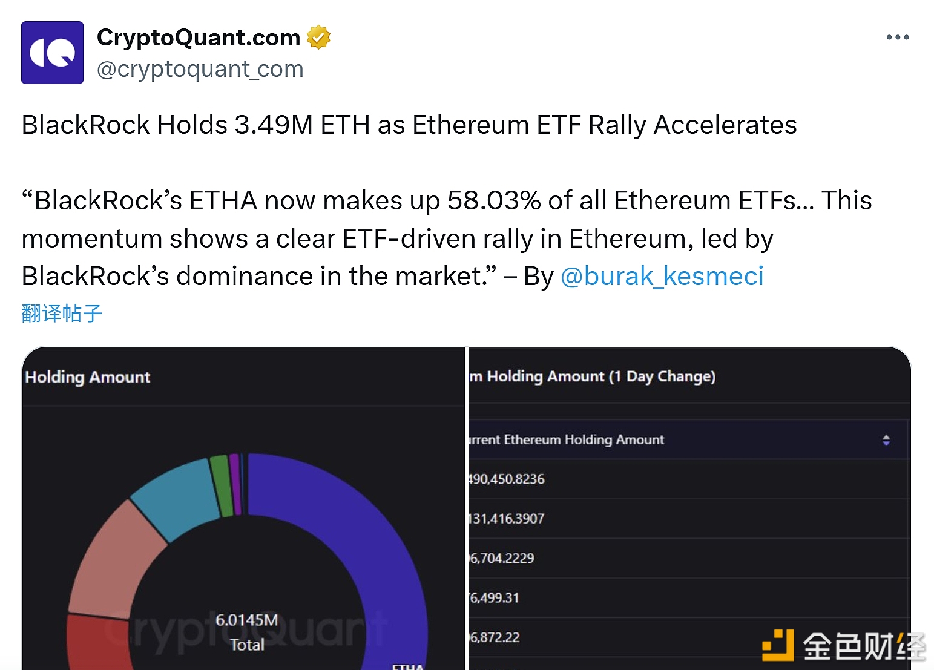Image resolution: width=934 pixels, height=670 pixels.
Task: Click the @cryptoquant_com handle
Action: click(200, 69)
